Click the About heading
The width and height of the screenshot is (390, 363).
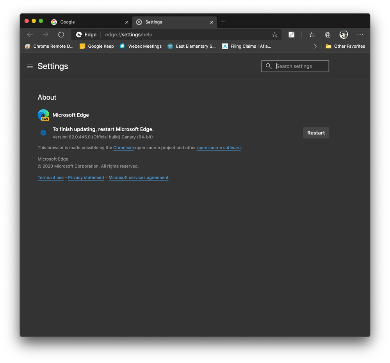click(47, 97)
